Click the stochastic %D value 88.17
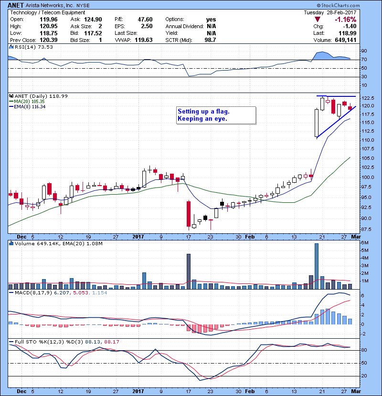 (x=111, y=342)
